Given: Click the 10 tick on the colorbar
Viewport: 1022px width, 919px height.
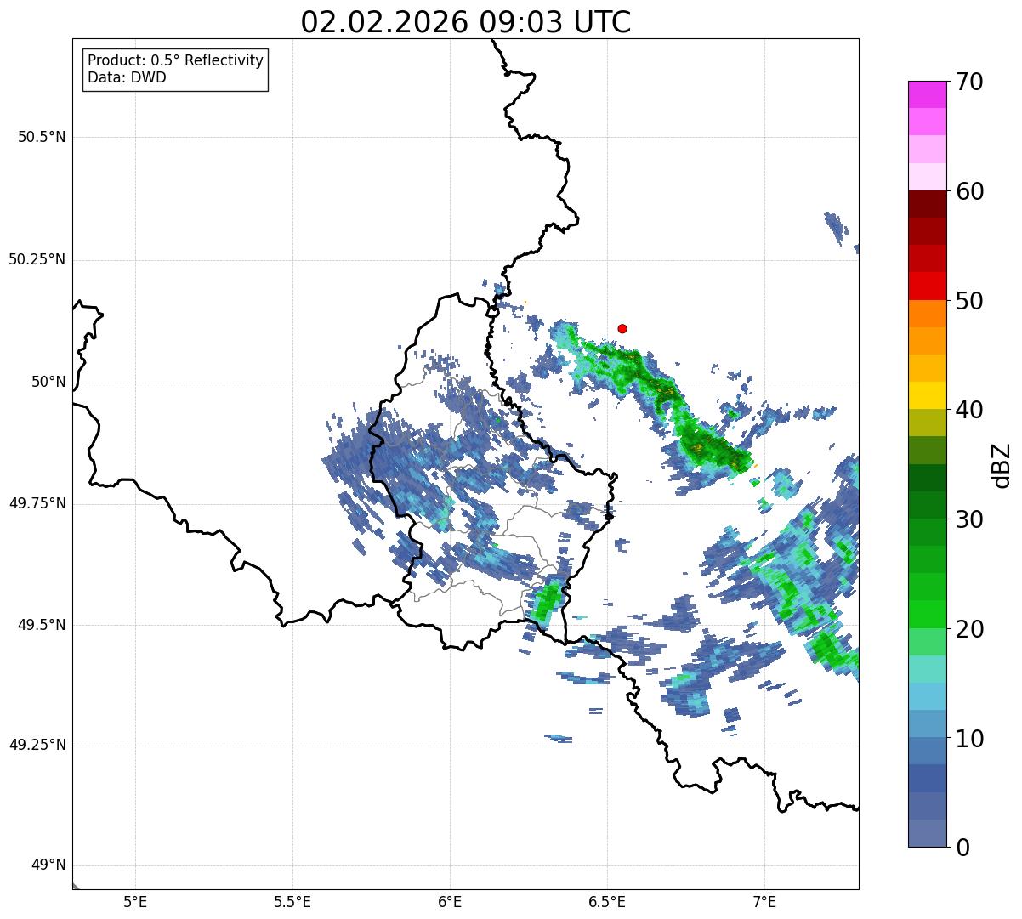Looking at the screenshot, I should 969,738.
